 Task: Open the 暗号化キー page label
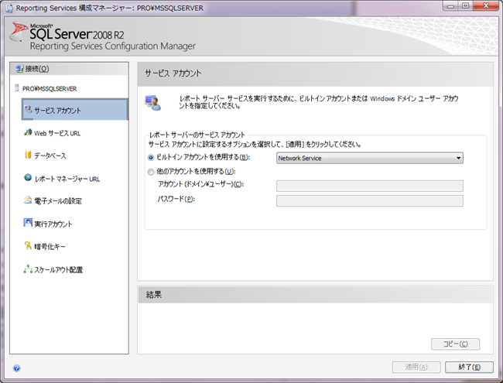[x=50, y=247]
